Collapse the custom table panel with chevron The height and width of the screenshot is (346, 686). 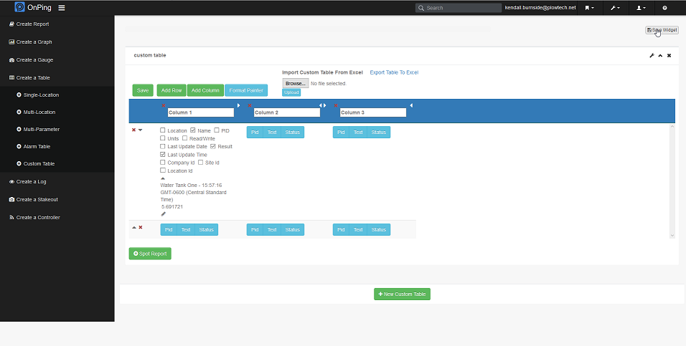pos(660,55)
